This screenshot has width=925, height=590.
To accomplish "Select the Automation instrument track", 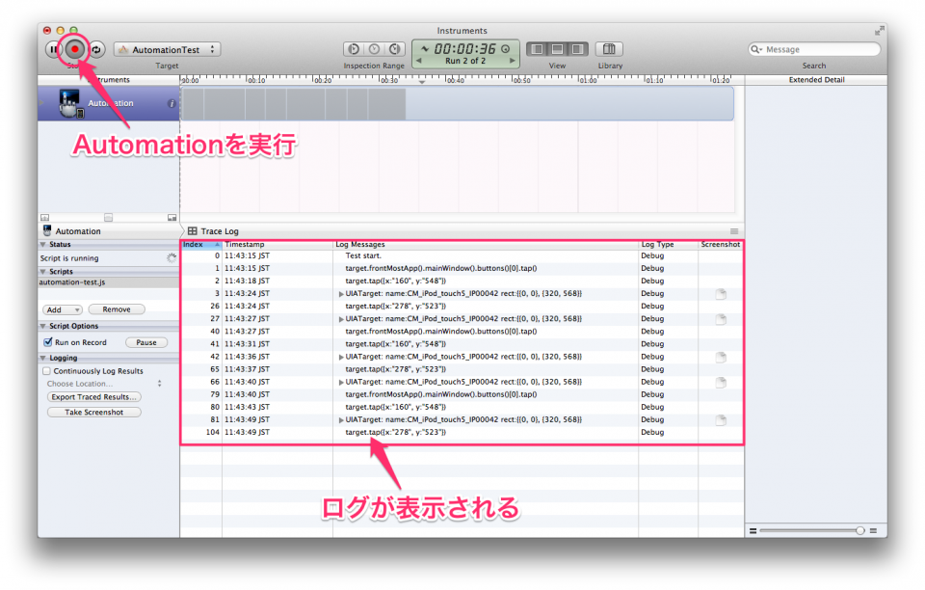I will click(109, 103).
